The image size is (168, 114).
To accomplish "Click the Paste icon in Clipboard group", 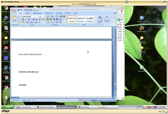I will click(14, 19).
